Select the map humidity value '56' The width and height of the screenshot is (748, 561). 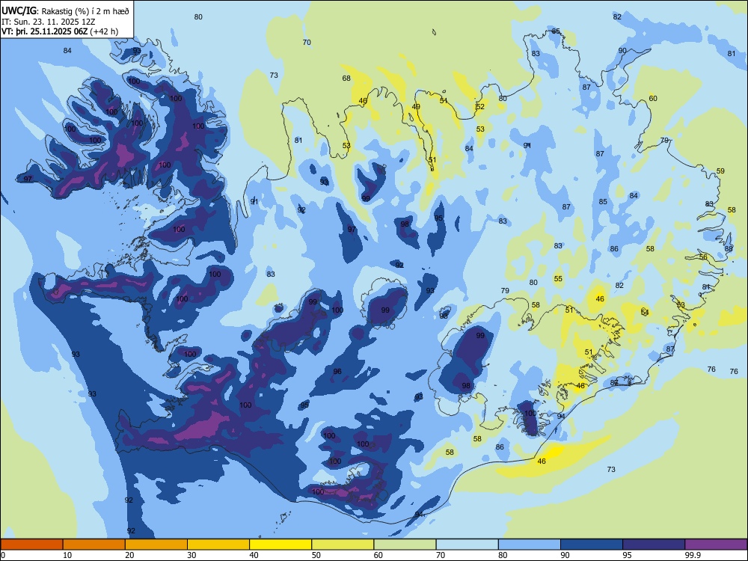coord(703,257)
